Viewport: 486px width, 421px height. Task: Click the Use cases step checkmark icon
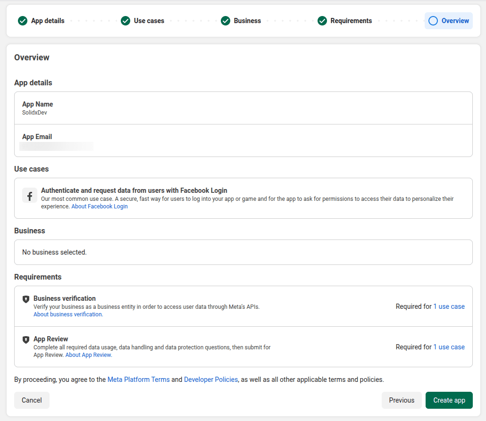point(126,21)
